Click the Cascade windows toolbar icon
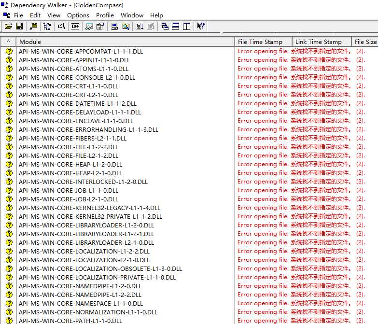Image resolution: width=378 pixels, height=324 pixels. pos(165,26)
